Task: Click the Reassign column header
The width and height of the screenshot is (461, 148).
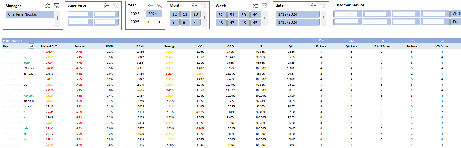Action: point(170,46)
